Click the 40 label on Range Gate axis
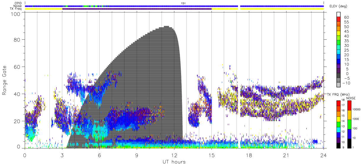The image size is (364, 168). 17,94
